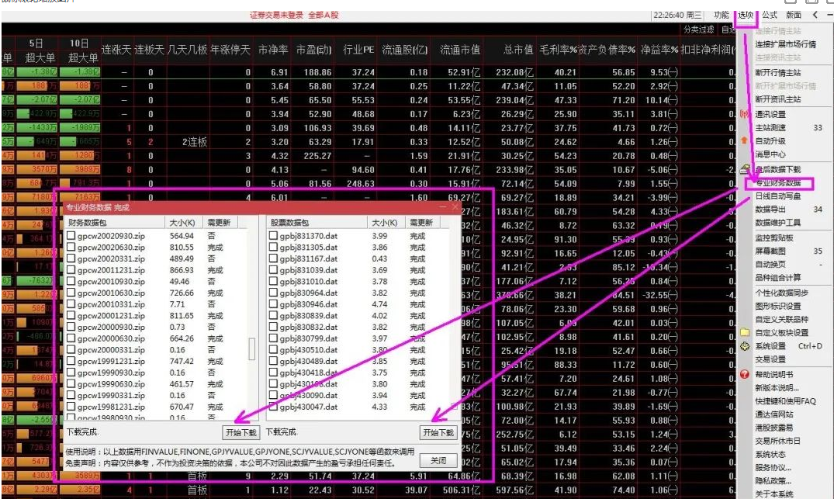
Task: Choose 日线自动写盘 menu entry
Action: (777, 196)
